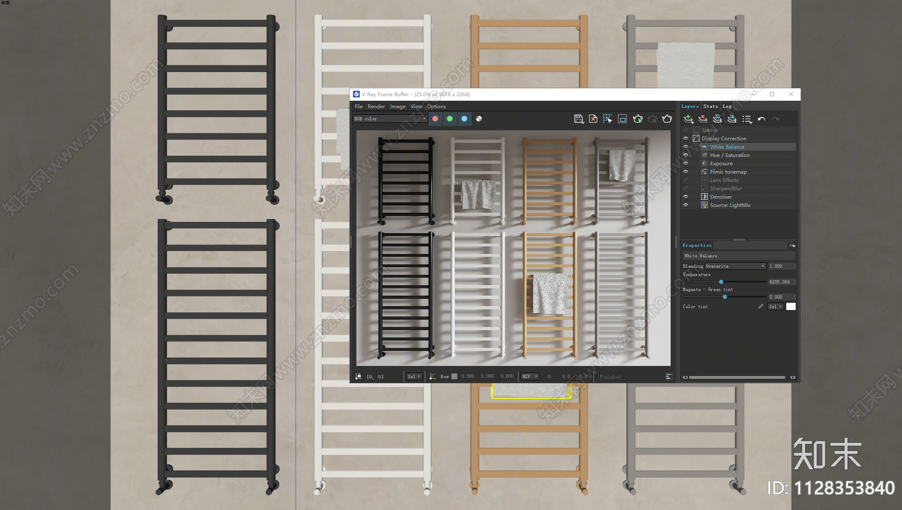This screenshot has height=510, width=902.
Task: Open the Render menu
Action: click(x=376, y=107)
